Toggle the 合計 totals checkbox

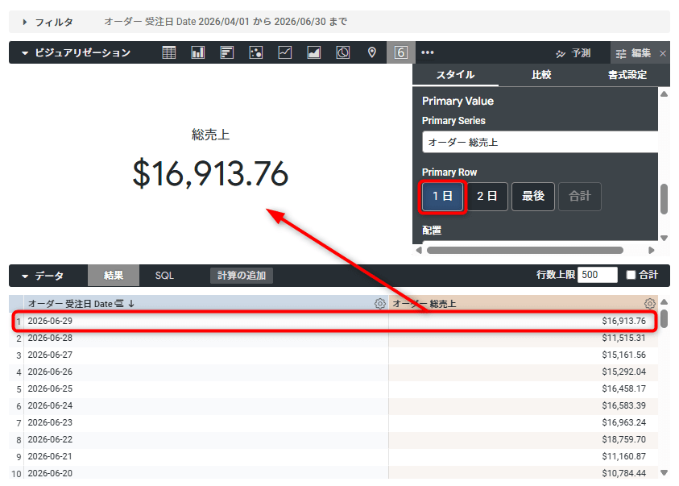coord(631,275)
